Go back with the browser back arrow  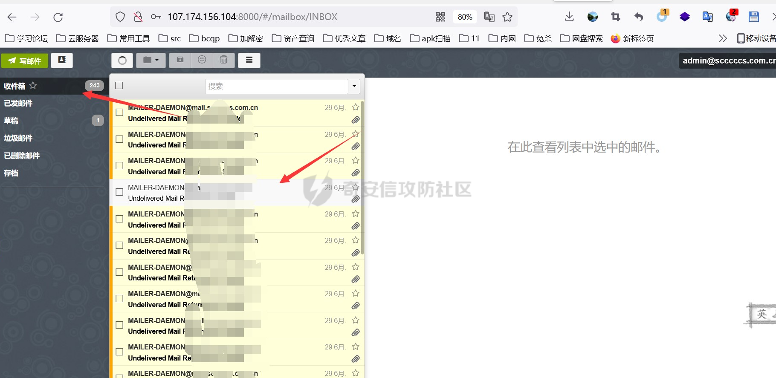[12, 17]
